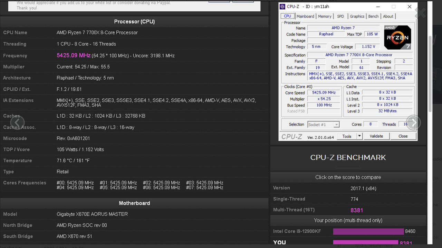Click the Processor (CPU) section header

pyautogui.click(x=134, y=21)
